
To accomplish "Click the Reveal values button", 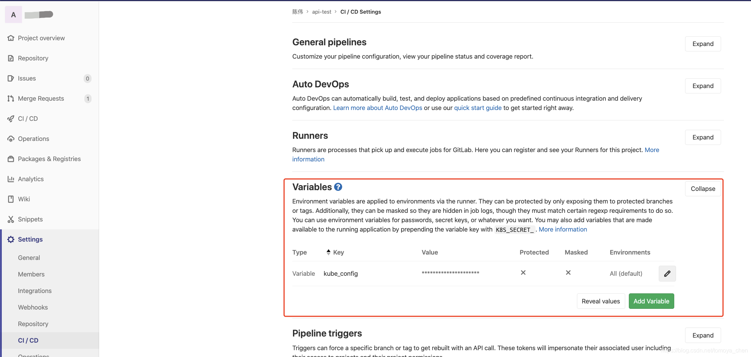I will (601, 301).
